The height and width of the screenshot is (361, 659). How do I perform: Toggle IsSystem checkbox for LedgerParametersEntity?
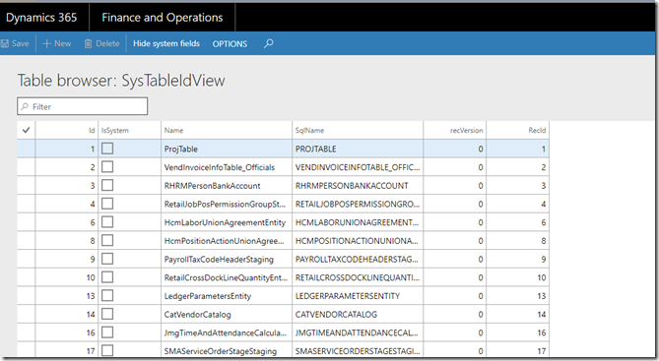[x=107, y=295]
